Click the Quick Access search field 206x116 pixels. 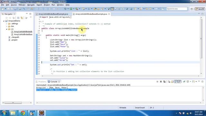[x=177, y=9]
